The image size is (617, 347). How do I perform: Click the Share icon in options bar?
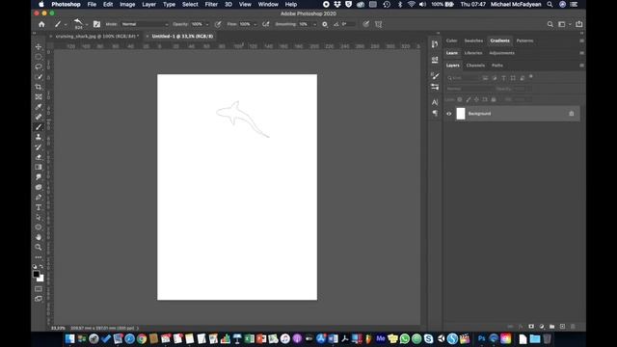pyautogui.click(x=578, y=24)
